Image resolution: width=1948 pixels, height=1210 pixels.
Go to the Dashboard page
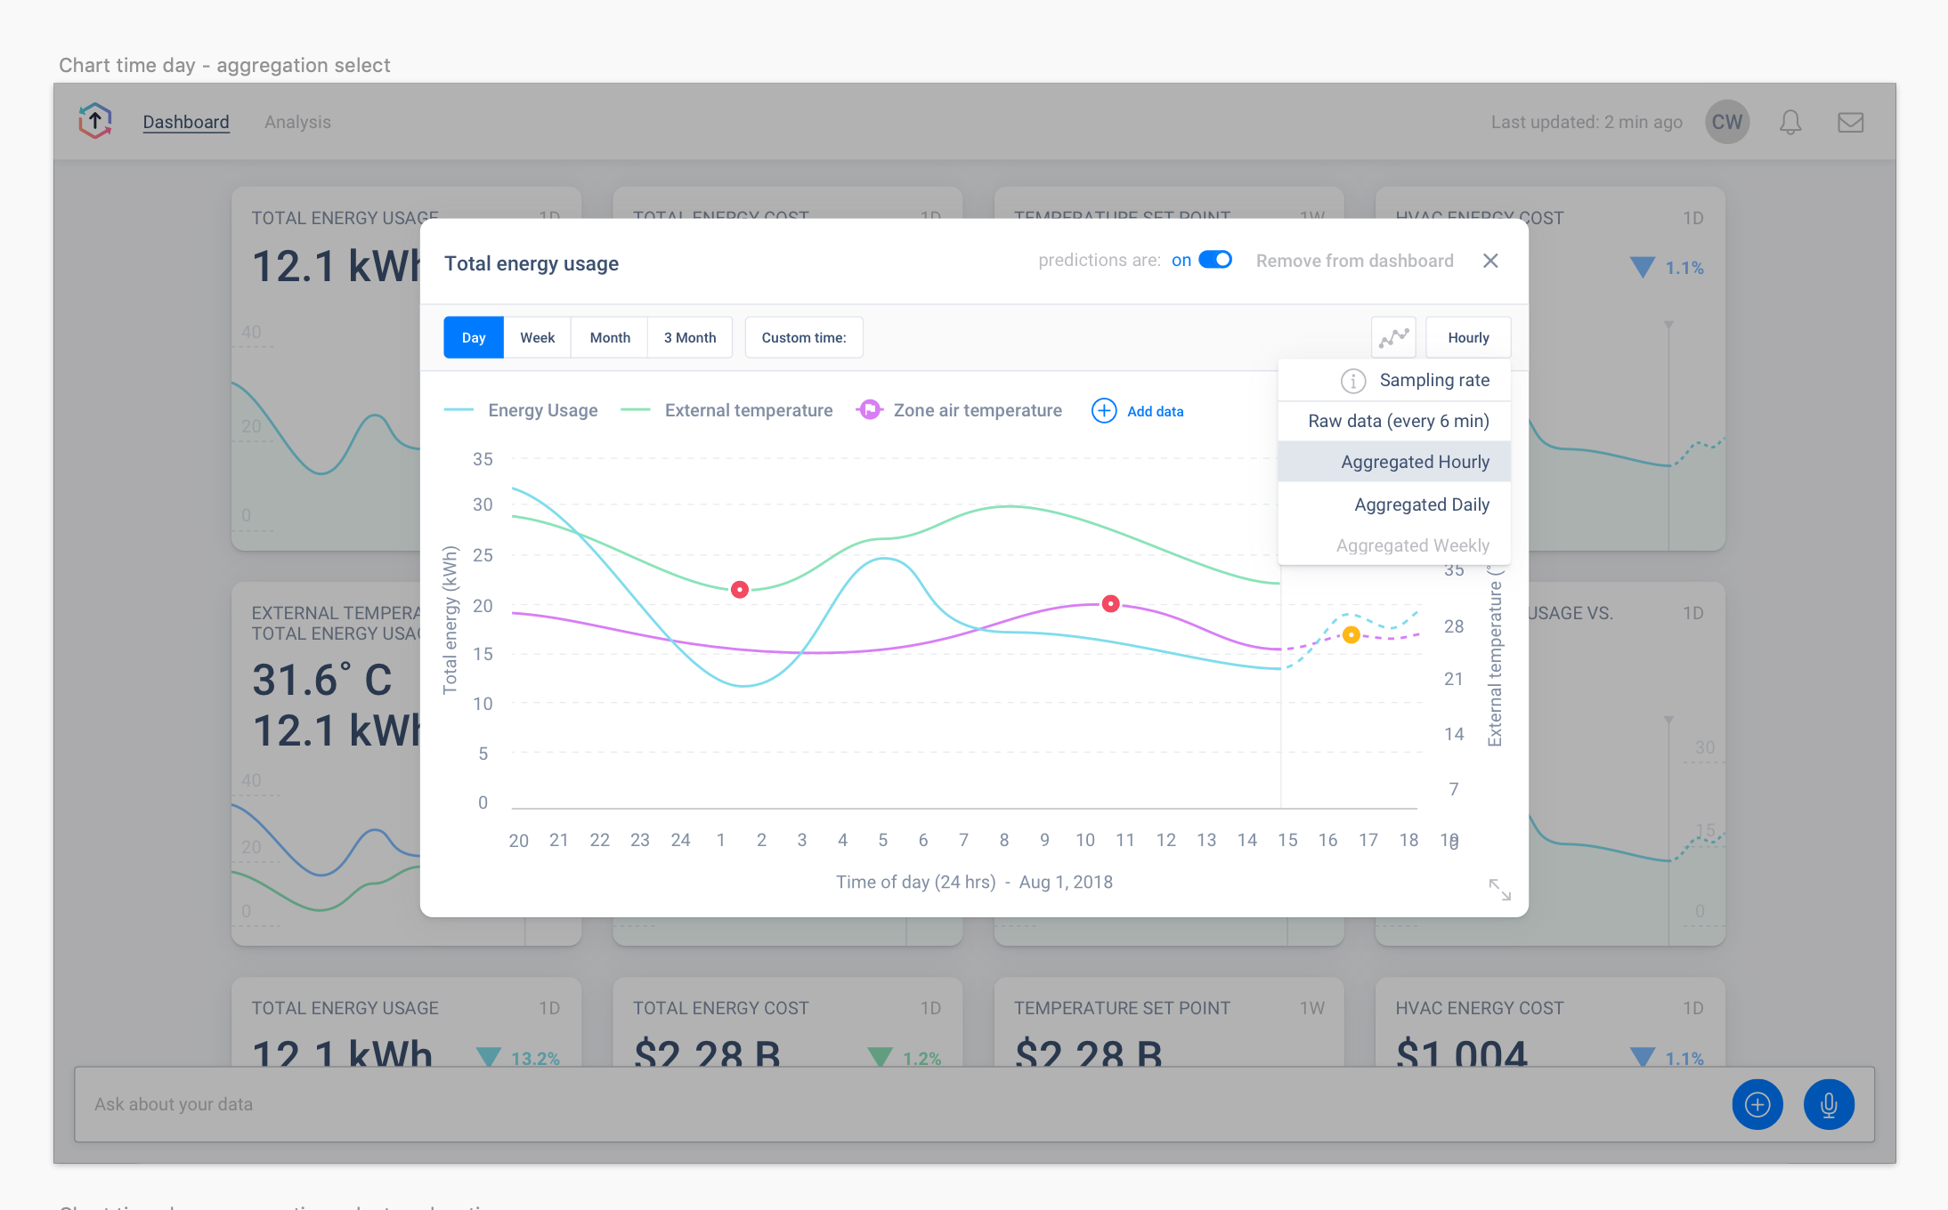point(186,122)
